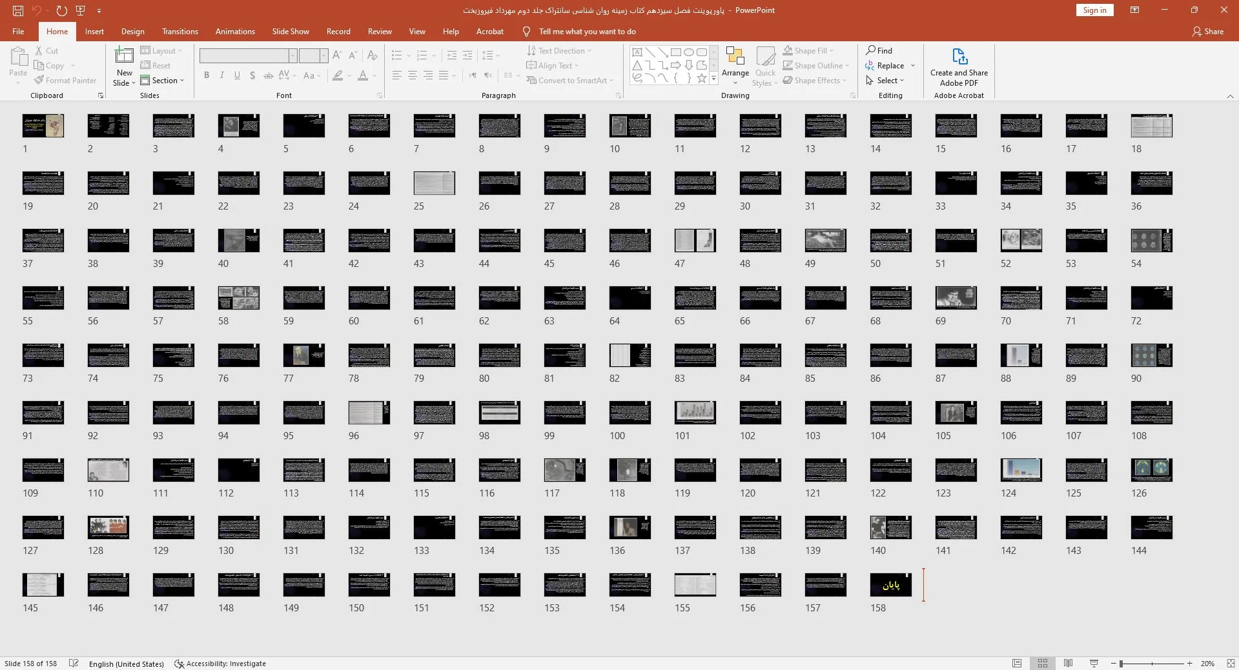Click the Align Left icon
The height and width of the screenshot is (670, 1239).
[397, 75]
